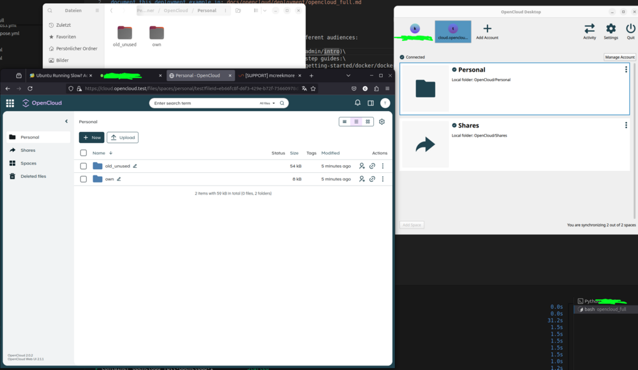Switch to condensed table view
Image resolution: width=638 pixels, height=370 pixels.
[x=345, y=122]
